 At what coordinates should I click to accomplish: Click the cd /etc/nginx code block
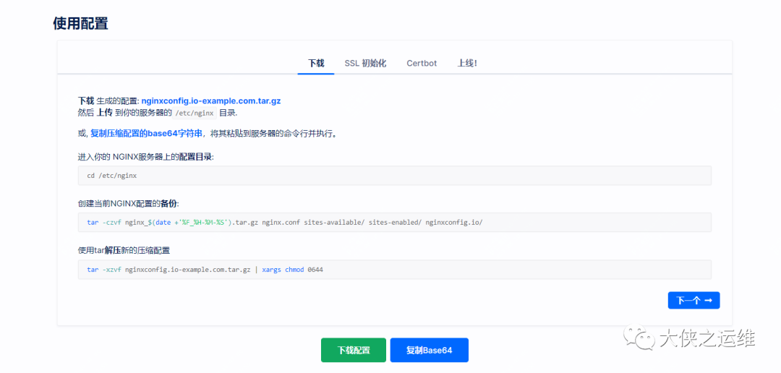tap(395, 176)
